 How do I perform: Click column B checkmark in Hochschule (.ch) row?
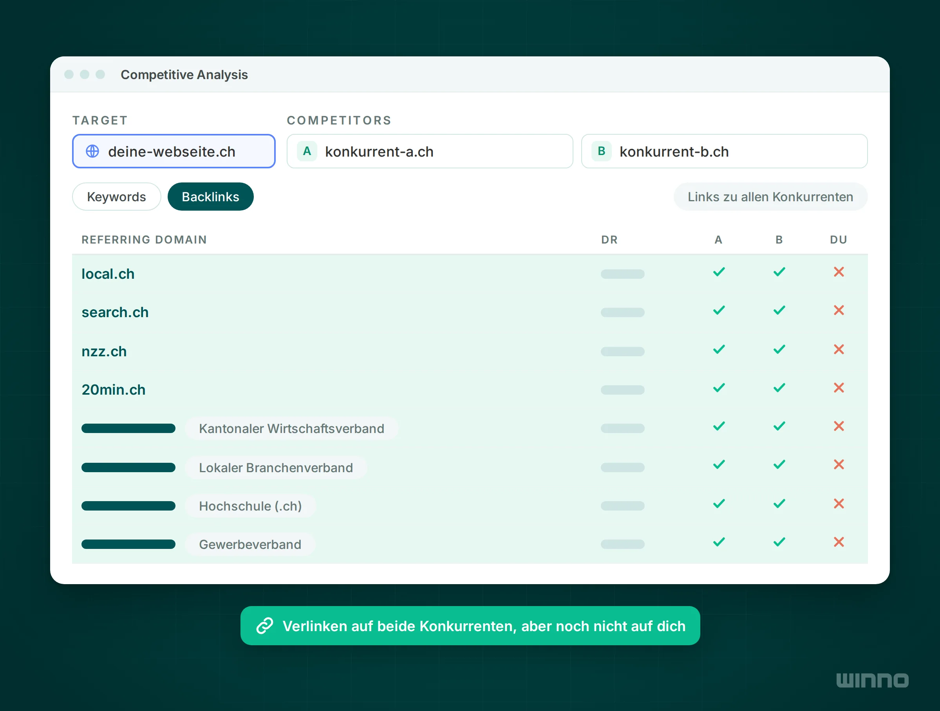click(779, 503)
